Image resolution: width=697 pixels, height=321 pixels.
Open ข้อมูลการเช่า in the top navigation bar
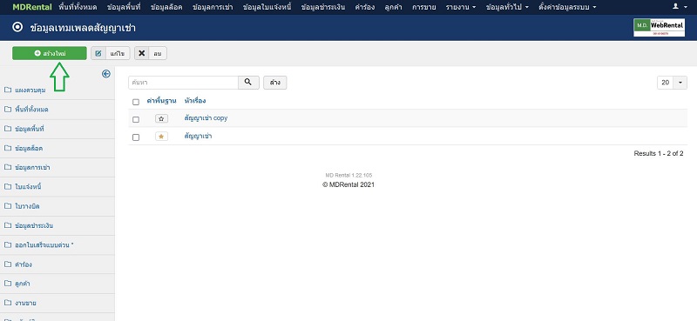point(213,7)
